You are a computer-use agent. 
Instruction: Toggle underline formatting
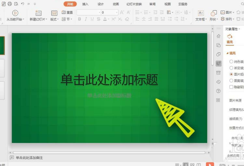pos(92,19)
